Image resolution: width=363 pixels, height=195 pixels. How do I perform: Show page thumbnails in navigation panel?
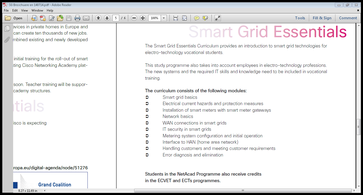[7, 29]
